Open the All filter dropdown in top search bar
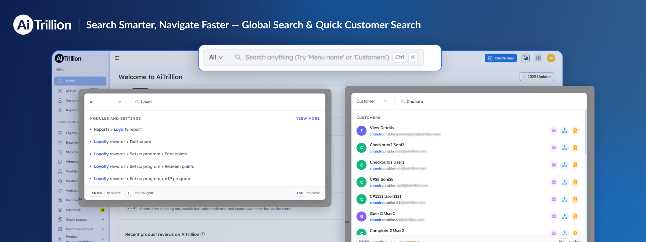 (216, 57)
